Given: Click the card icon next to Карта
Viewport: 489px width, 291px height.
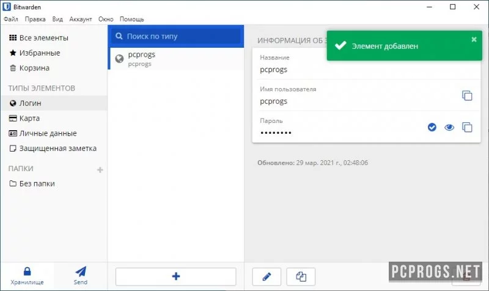Looking at the screenshot, I should coord(13,118).
